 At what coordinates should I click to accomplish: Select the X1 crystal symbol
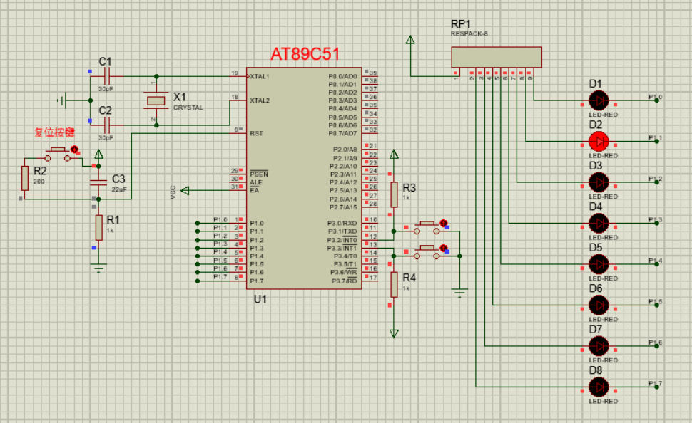coord(156,101)
